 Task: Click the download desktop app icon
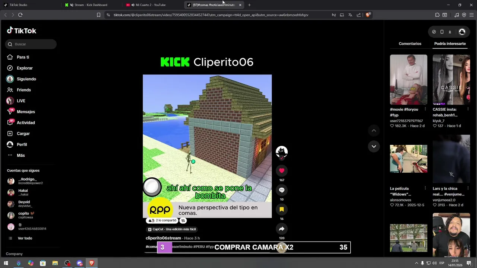450,32
